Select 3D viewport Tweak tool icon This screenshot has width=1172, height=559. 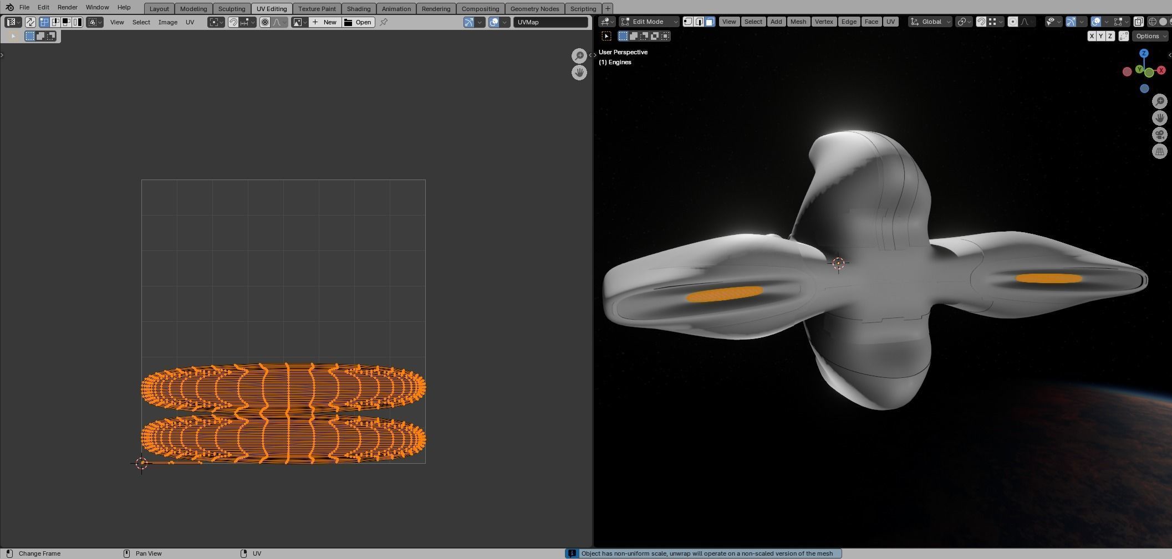[x=607, y=36]
